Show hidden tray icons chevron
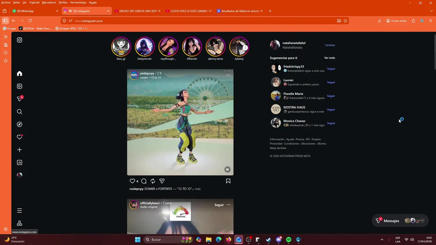Viewport: 436px width, 245px height. (x=381, y=240)
